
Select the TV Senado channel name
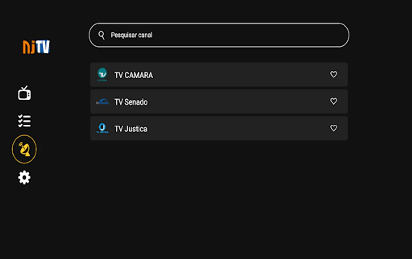tap(131, 102)
